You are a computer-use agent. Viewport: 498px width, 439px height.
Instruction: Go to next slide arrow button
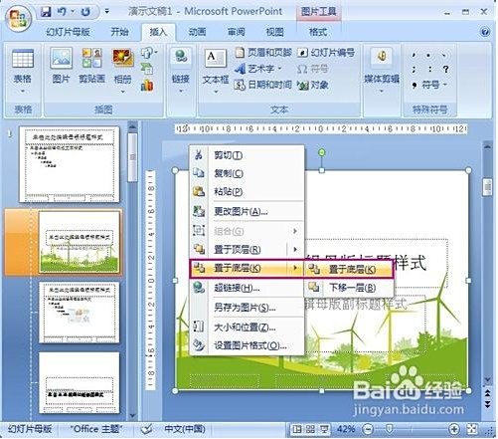(x=487, y=404)
